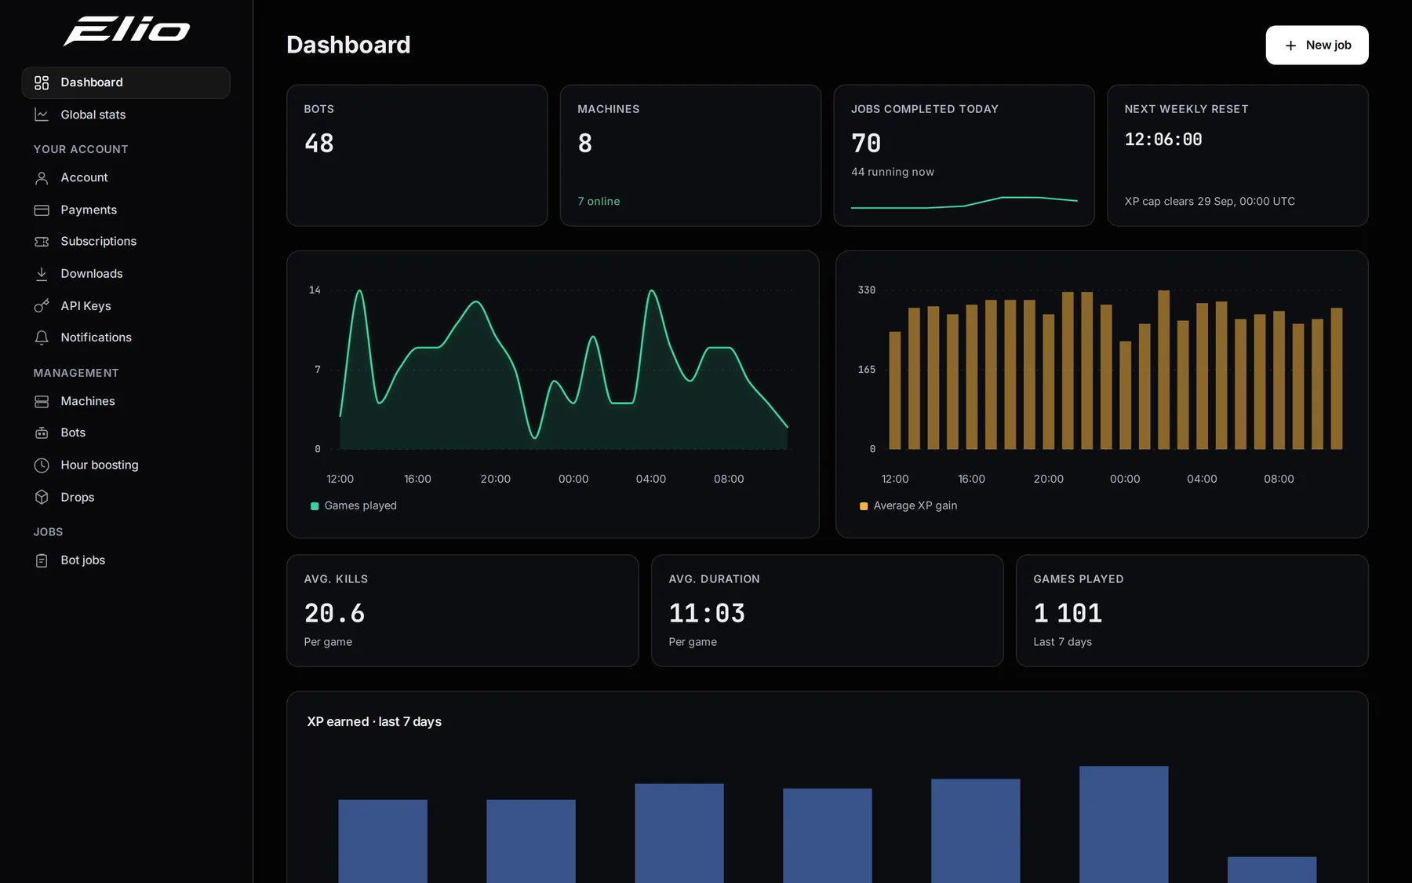Click the Machines server icon
This screenshot has height=883, width=1412.
coord(42,401)
